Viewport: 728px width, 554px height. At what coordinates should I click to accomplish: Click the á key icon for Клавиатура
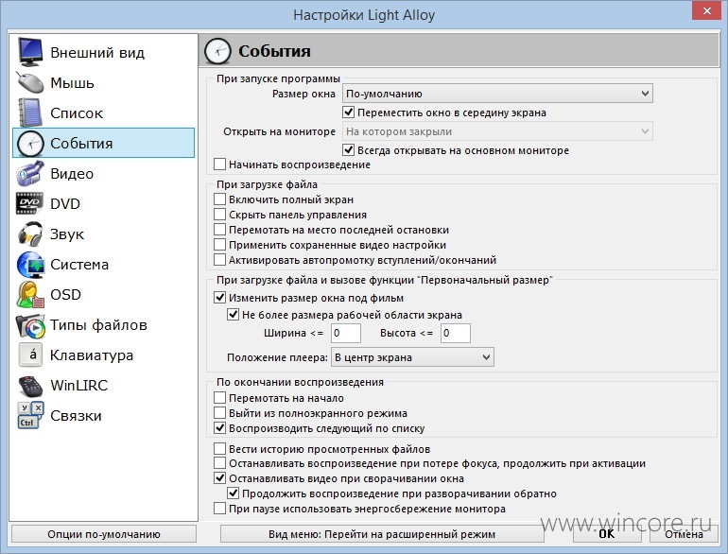coord(30,355)
